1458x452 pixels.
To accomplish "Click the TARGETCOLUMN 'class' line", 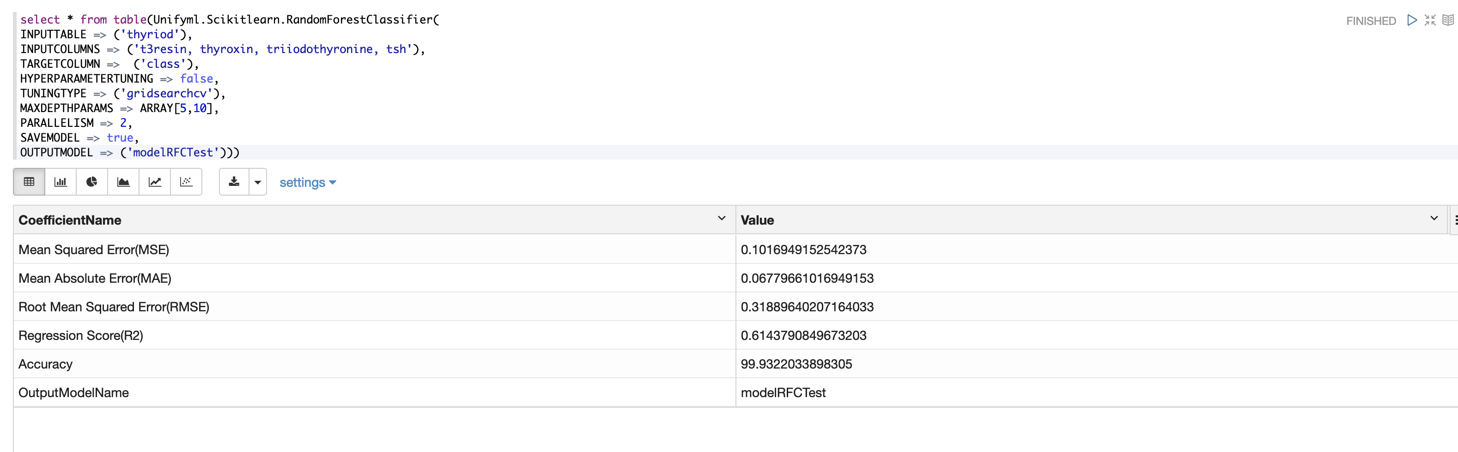I will point(110,64).
